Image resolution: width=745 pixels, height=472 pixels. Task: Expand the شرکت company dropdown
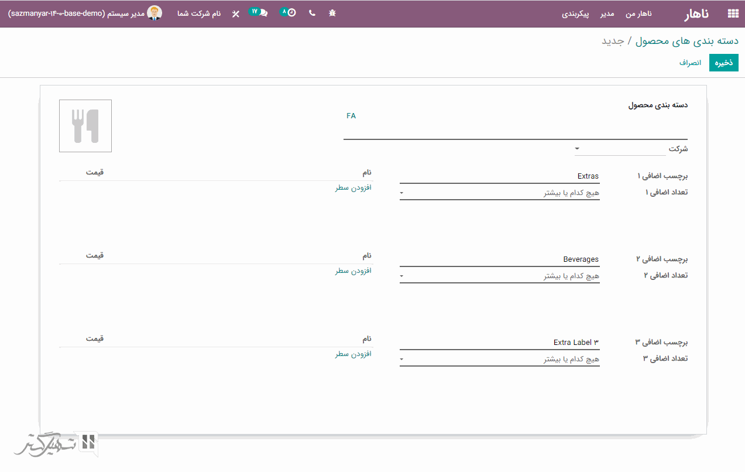(x=620, y=149)
